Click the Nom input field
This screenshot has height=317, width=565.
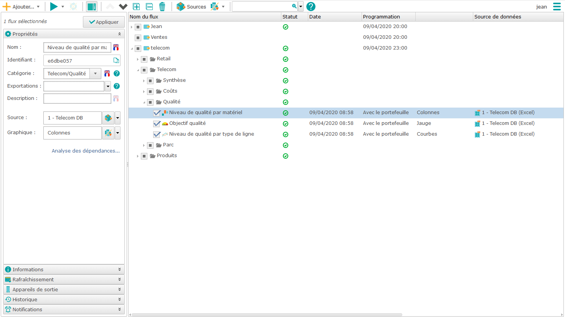[77, 47]
